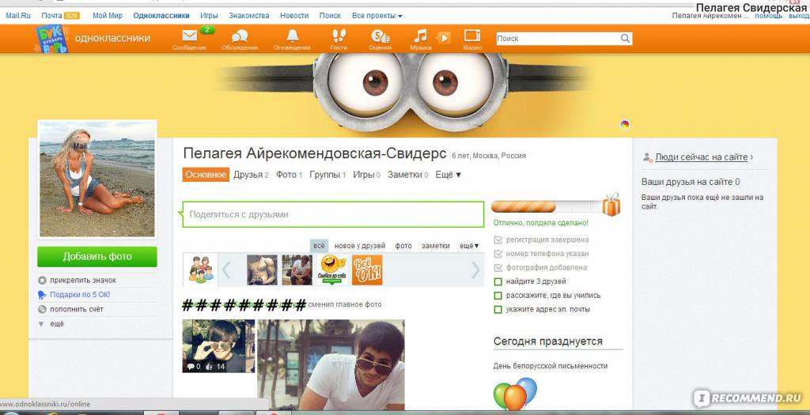Click 'День белорусской письменности' holiday text
The height and width of the screenshot is (415, 810).
pyautogui.click(x=551, y=366)
